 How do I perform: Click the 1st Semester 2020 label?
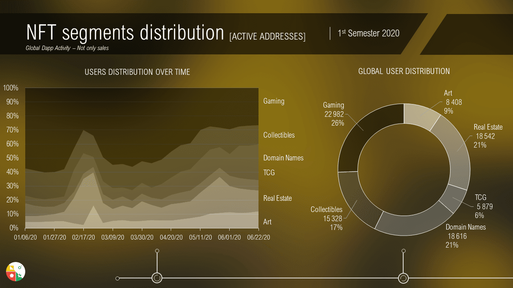[368, 33]
